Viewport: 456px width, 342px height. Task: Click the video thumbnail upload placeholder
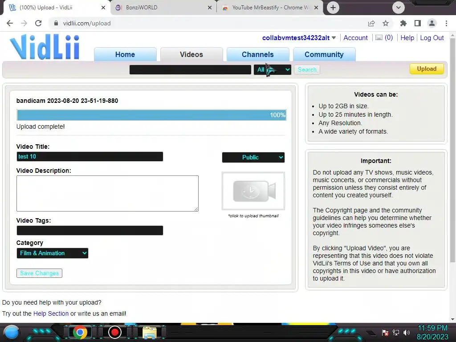pos(253,191)
